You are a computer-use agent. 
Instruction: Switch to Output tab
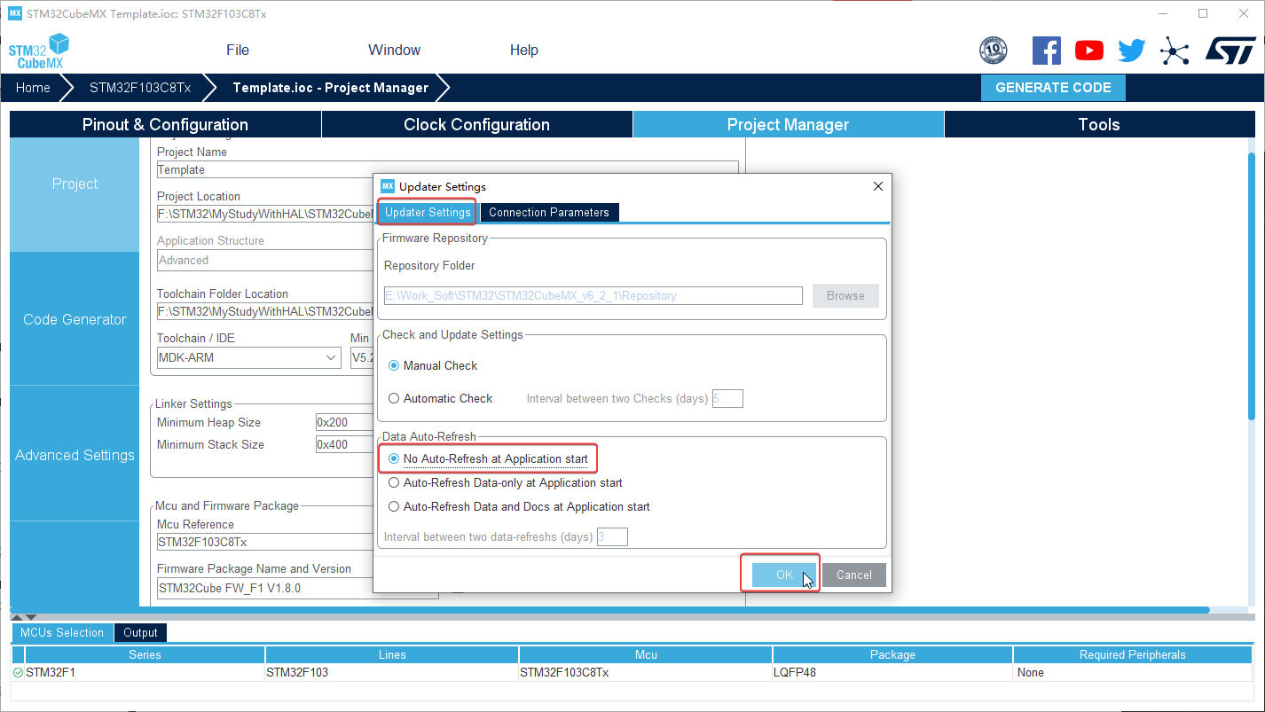pyautogui.click(x=140, y=633)
